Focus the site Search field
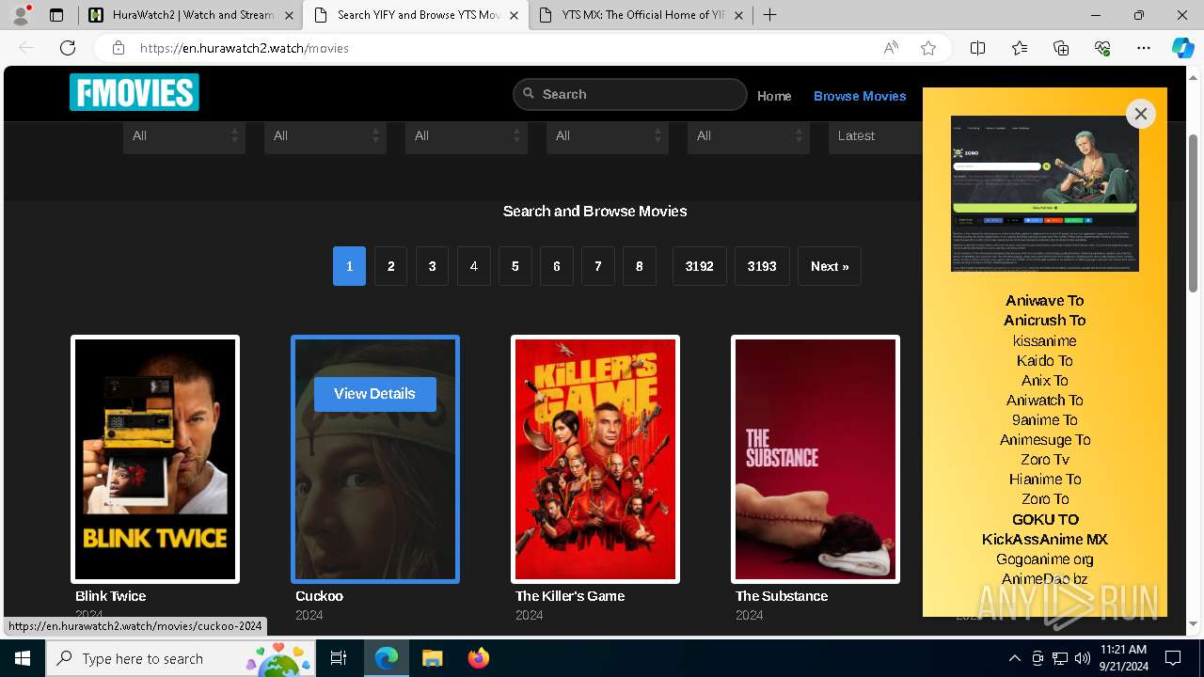The image size is (1204, 677). click(x=629, y=94)
